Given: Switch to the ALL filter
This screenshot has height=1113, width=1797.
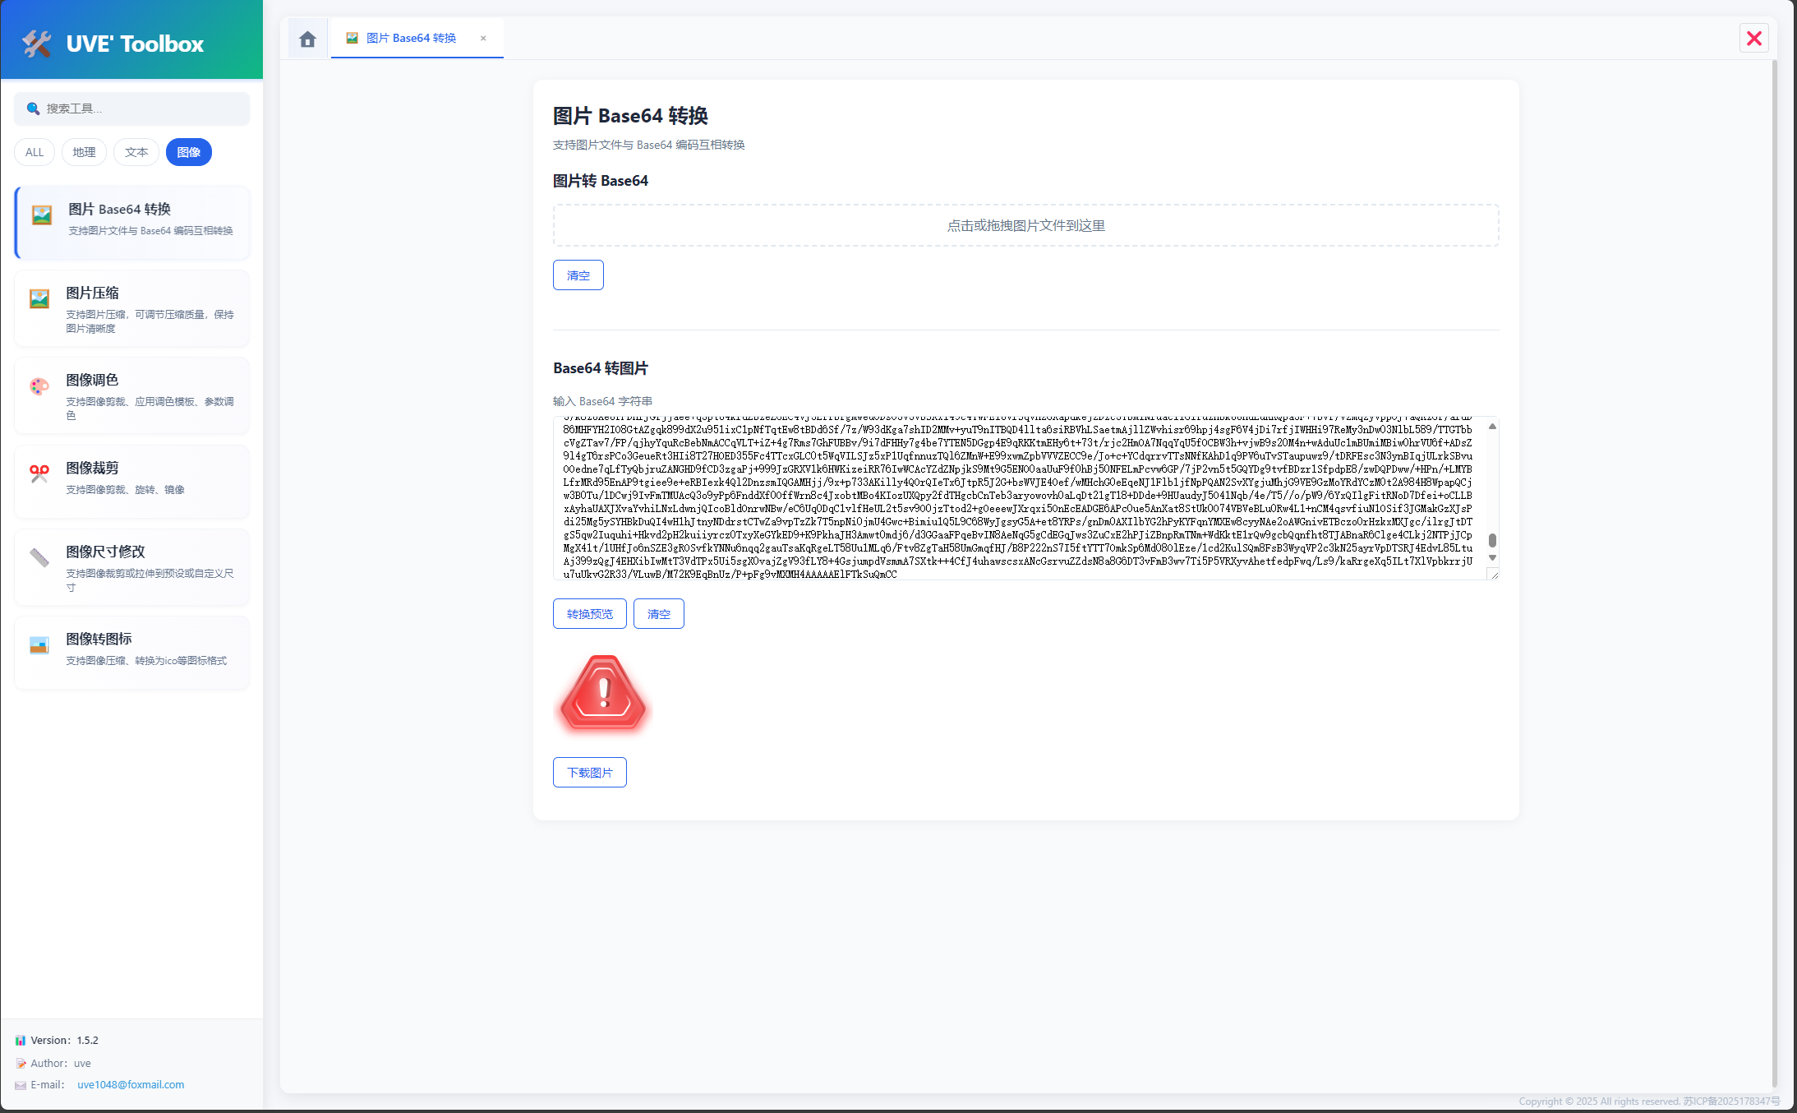Looking at the screenshot, I should [x=34, y=152].
